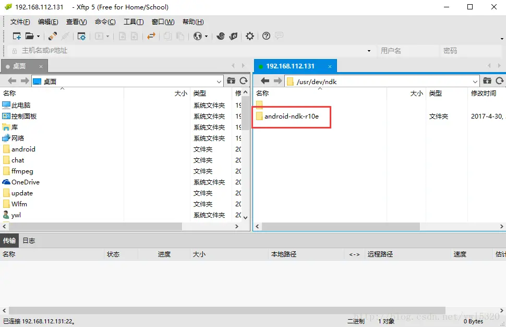The width and height of the screenshot is (506, 327).
Task: Click the speech bubble feedback icon
Action: coord(279,36)
